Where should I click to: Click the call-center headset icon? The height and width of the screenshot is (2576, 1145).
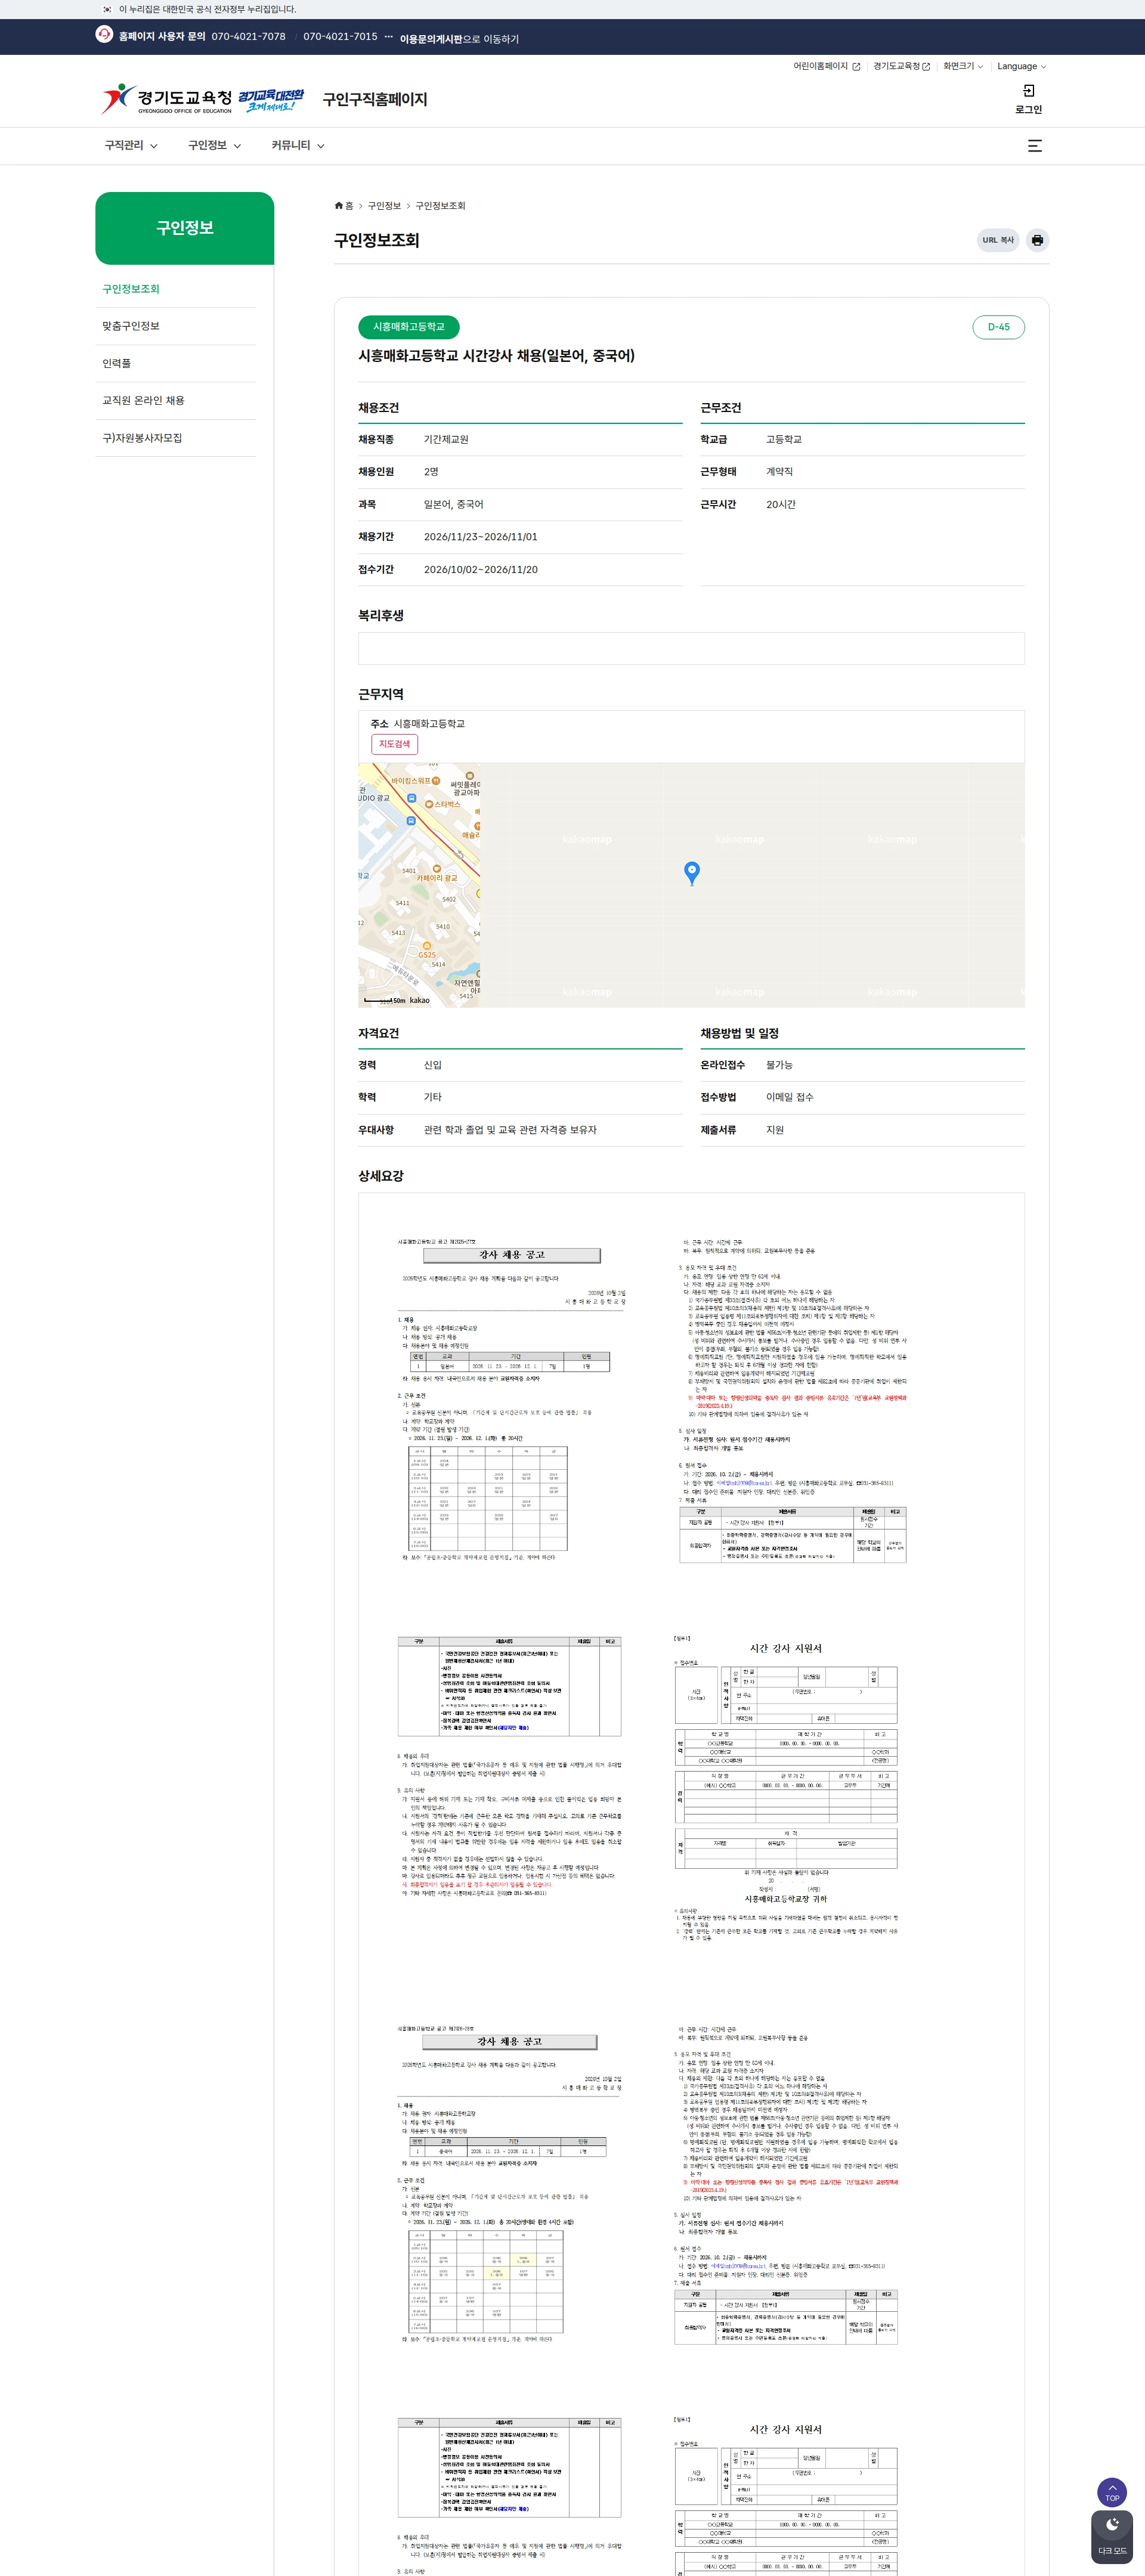click(104, 34)
